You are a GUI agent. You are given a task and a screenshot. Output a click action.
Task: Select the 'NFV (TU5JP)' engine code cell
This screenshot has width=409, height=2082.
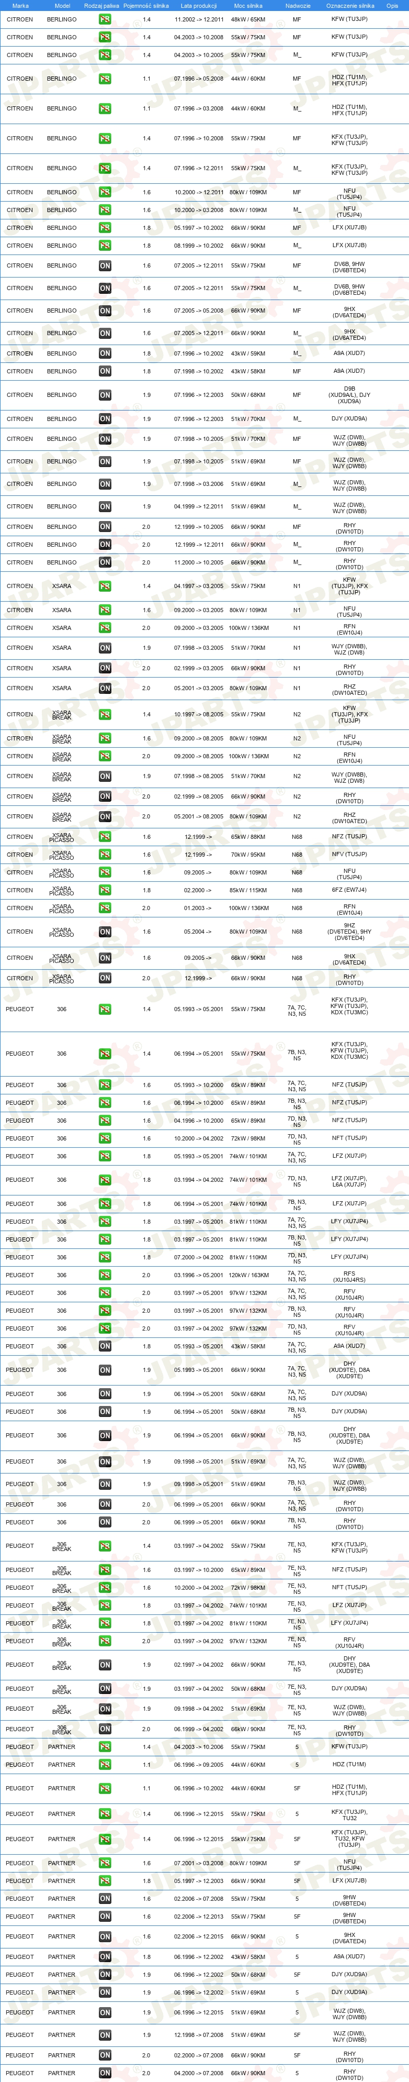pyautogui.click(x=349, y=854)
